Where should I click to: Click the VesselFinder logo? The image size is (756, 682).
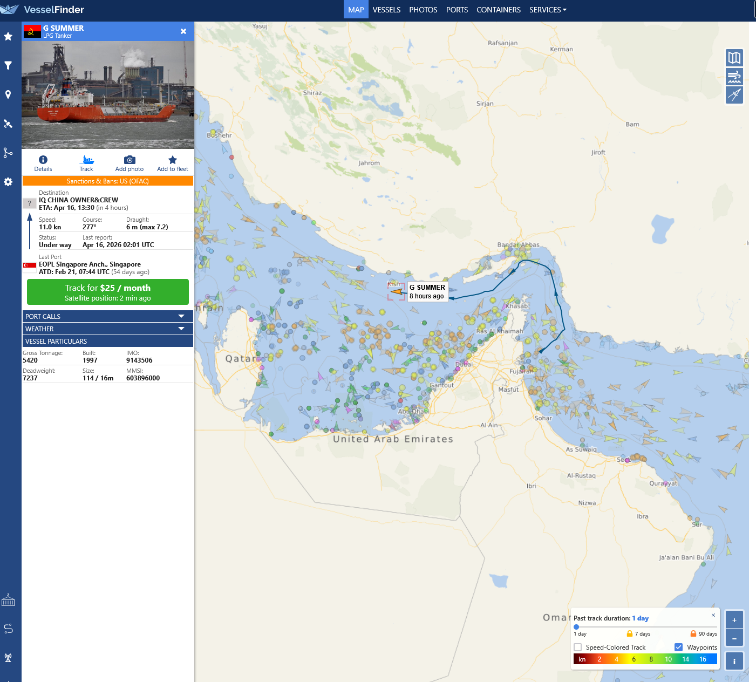[x=43, y=10]
